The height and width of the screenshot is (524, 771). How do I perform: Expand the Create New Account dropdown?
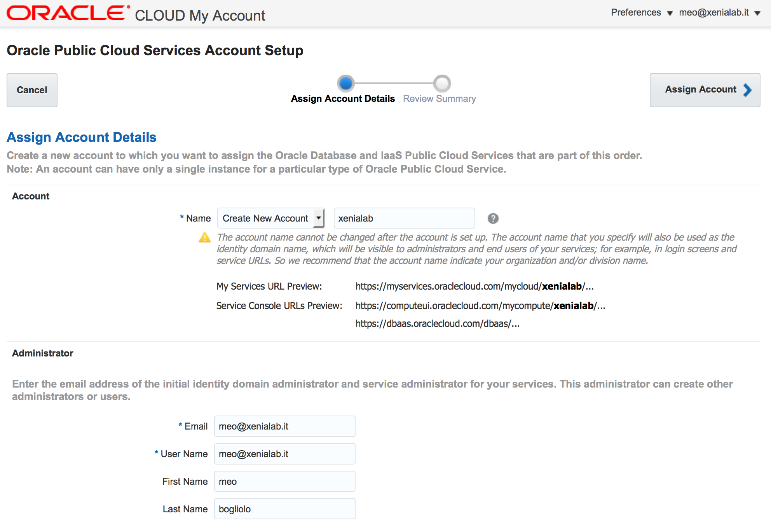[x=271, y=218]
